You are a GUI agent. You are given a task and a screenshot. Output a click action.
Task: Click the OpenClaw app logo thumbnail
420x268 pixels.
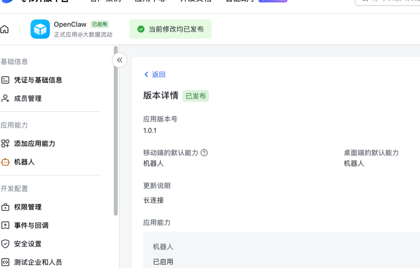(x=40, y=30)
